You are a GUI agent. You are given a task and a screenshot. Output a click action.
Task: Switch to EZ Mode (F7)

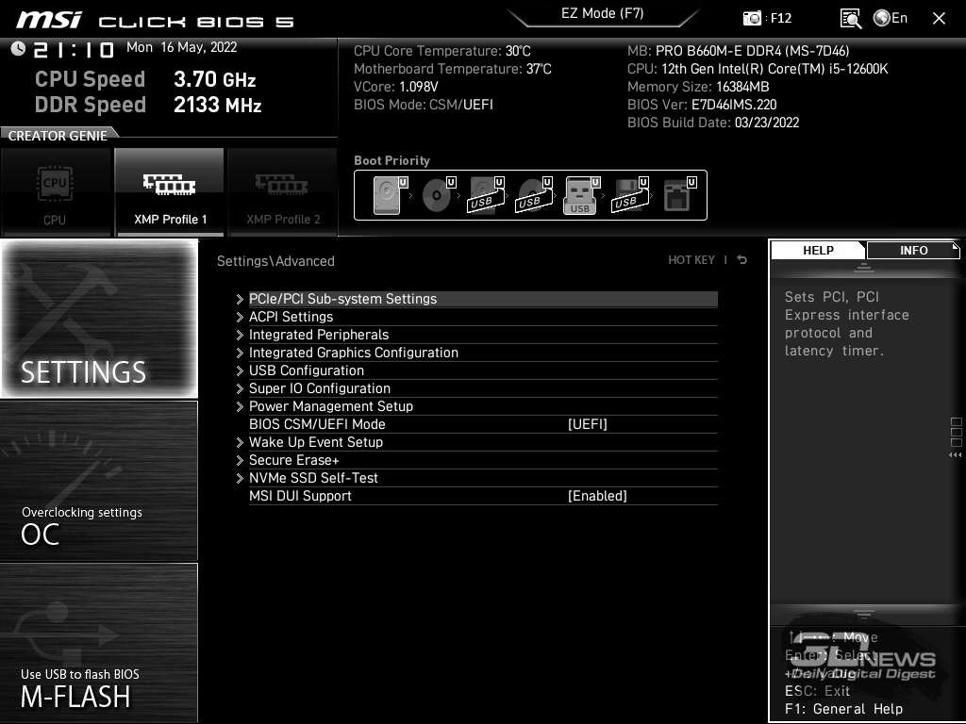click(x=603, y=13)
